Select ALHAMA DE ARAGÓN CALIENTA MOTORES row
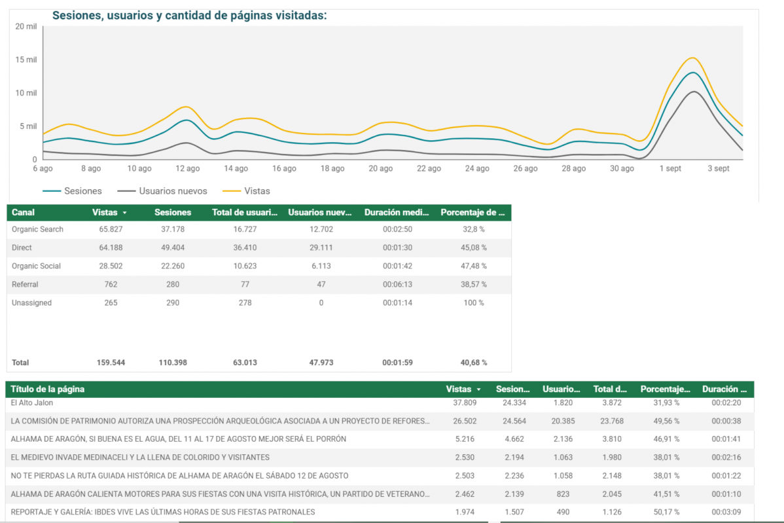This screenshot has height=523, width=784. (x=380, y=494)
